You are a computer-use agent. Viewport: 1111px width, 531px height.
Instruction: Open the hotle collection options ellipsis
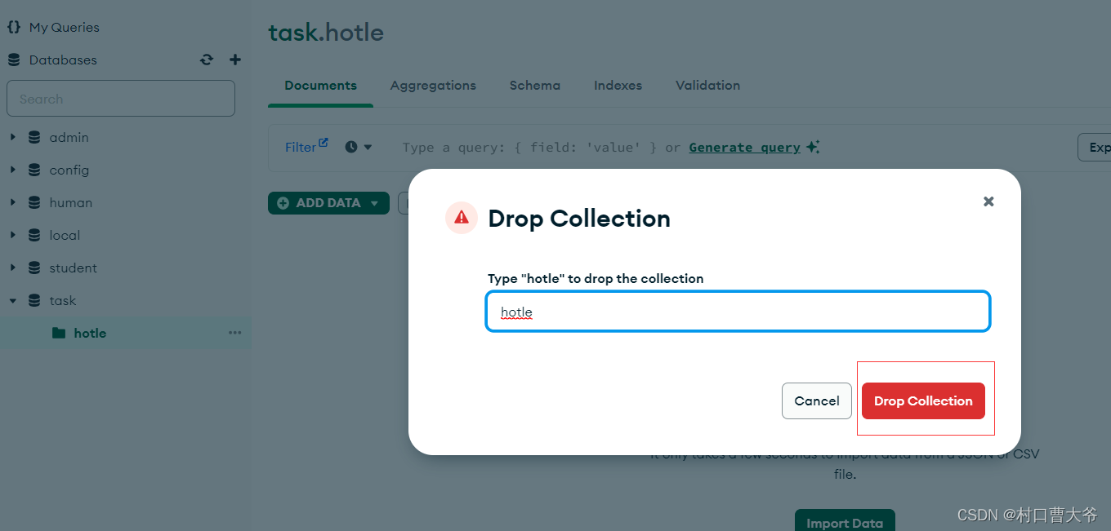click(235, 333)
